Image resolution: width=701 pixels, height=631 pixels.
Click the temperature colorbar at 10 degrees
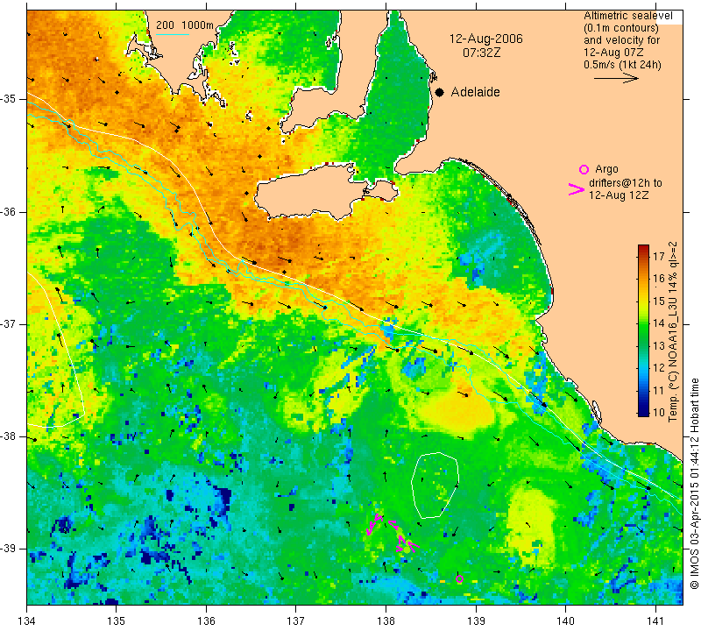coord(643,412)
